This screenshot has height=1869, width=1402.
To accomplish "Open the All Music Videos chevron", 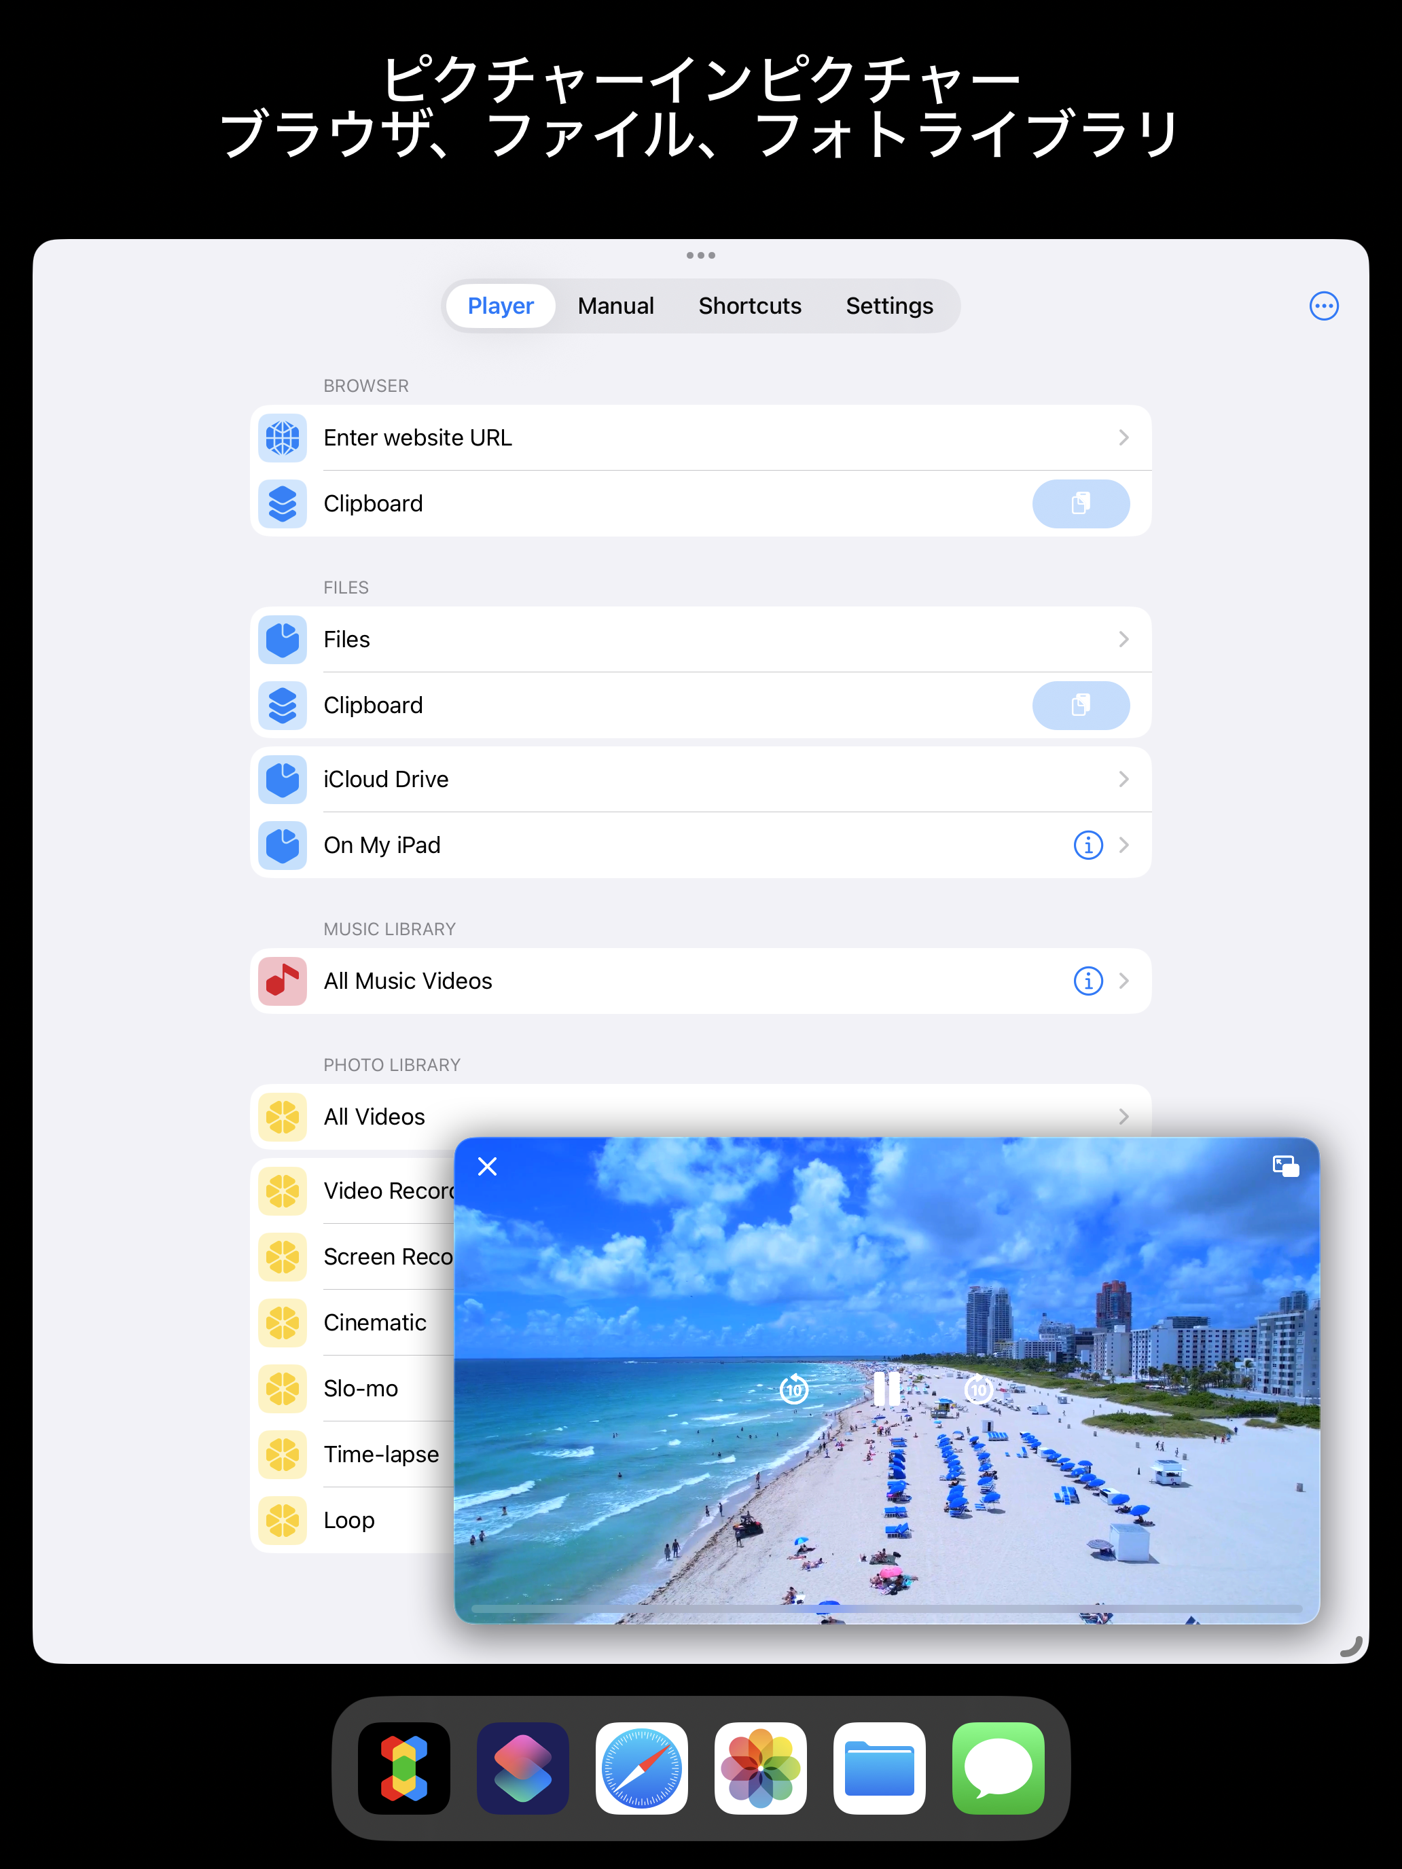I will pyautogui.click(x=1123, y=981).
